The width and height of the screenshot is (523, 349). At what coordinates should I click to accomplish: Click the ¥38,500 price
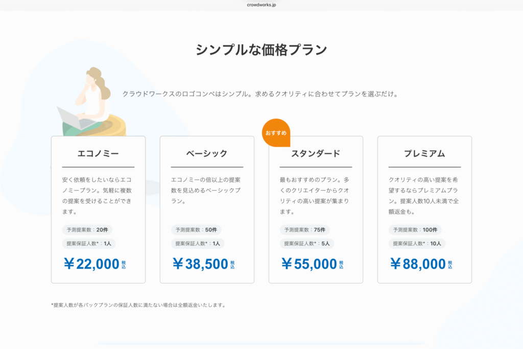click(x=200, y=264)
